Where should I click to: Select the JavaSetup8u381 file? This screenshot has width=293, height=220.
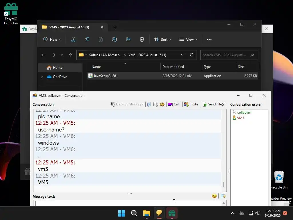coord(172,76)
